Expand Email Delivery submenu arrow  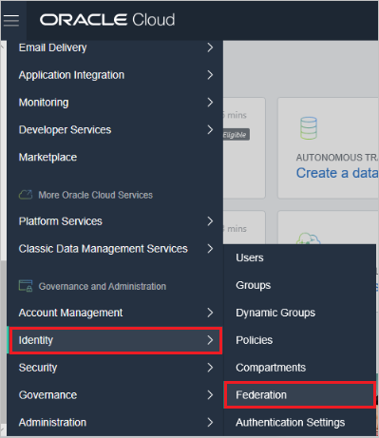click(x=210, y=48)
